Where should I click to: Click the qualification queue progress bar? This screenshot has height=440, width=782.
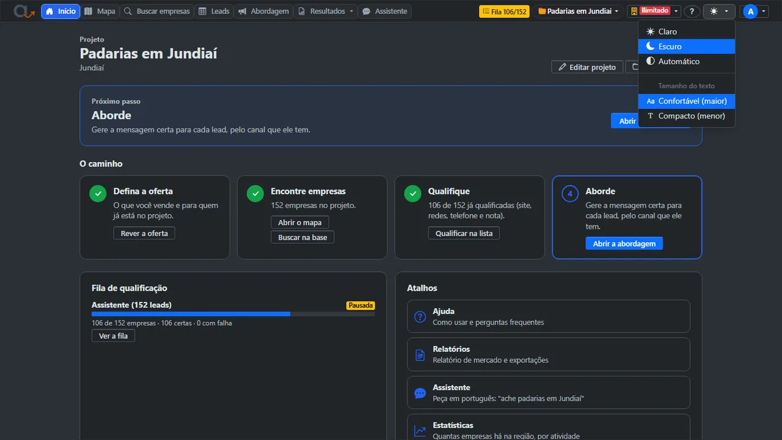233,314
